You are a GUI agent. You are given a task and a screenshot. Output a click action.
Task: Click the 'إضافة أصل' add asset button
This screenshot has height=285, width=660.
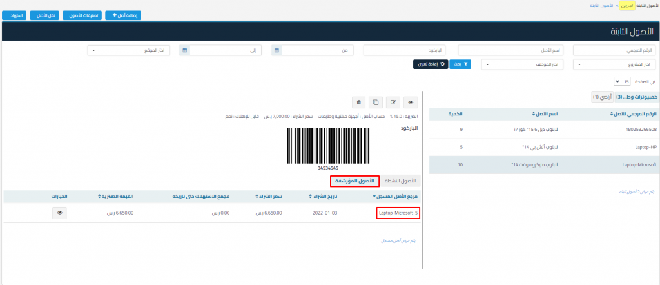pos(122,14)
